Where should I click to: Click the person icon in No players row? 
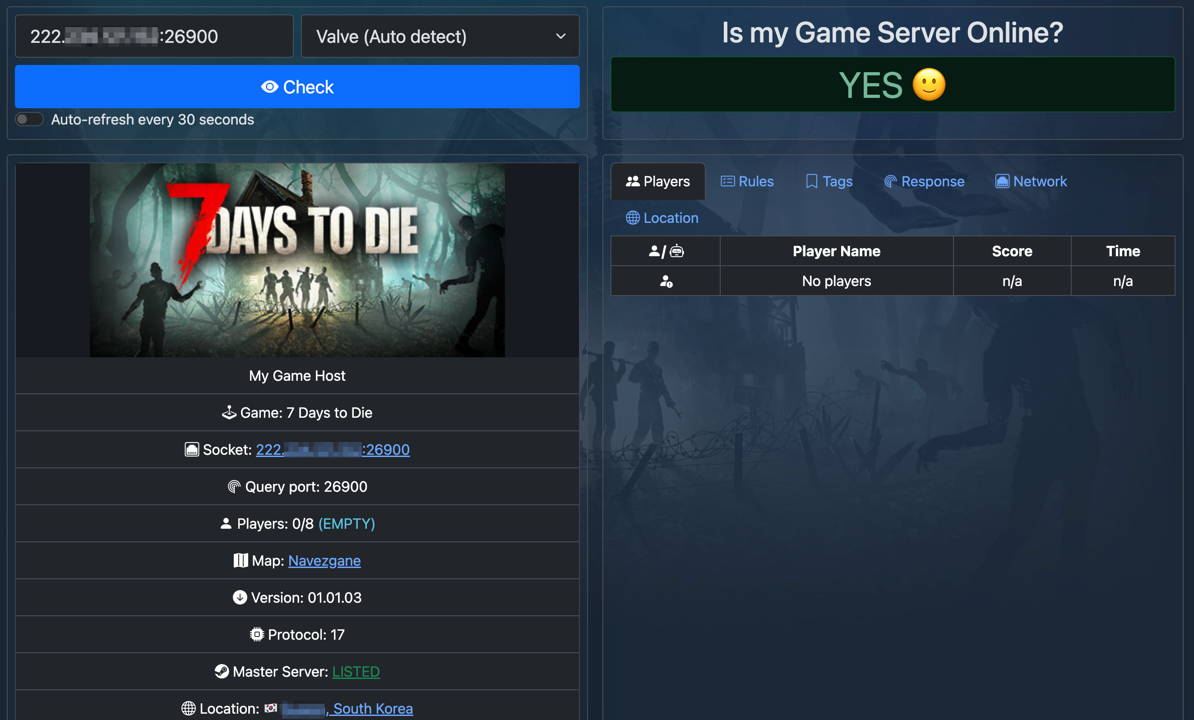(x=666, y=281)
